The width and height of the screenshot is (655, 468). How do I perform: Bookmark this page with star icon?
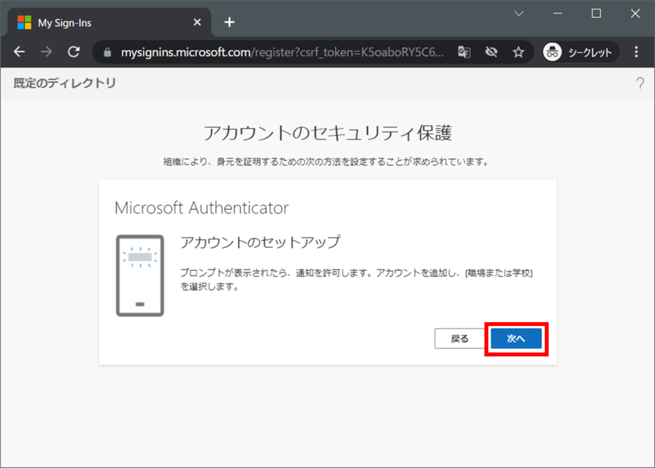pyautogui.click(x=518, y=52)
